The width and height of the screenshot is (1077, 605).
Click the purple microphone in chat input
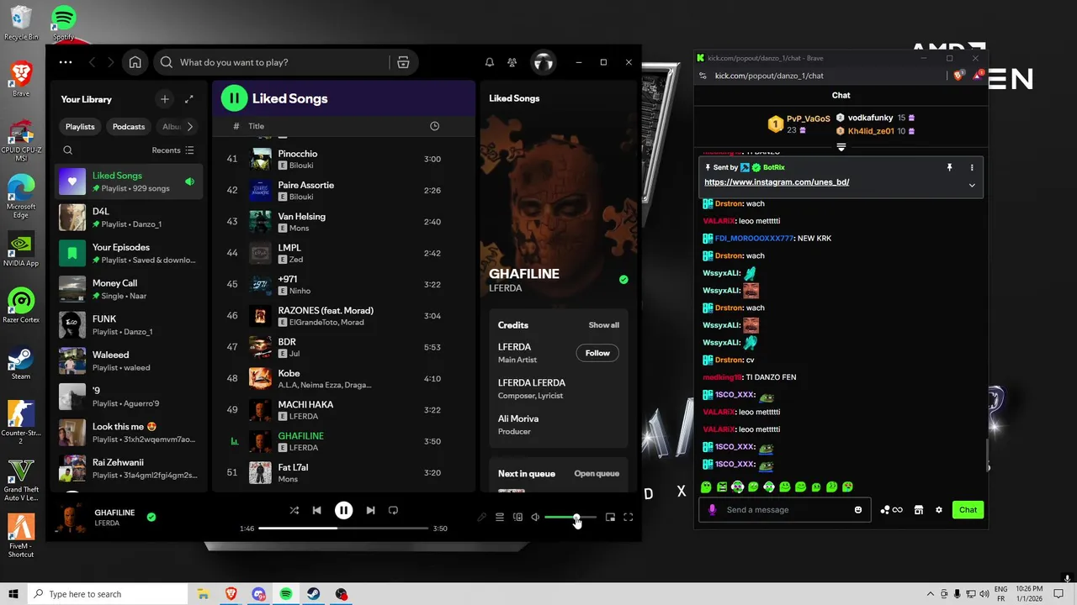[713, 510]
